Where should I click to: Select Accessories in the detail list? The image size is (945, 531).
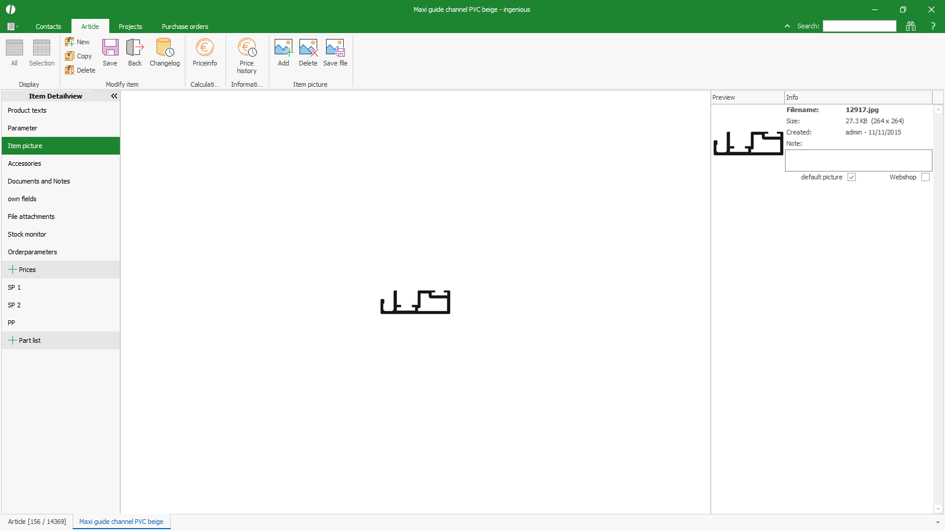25,163
